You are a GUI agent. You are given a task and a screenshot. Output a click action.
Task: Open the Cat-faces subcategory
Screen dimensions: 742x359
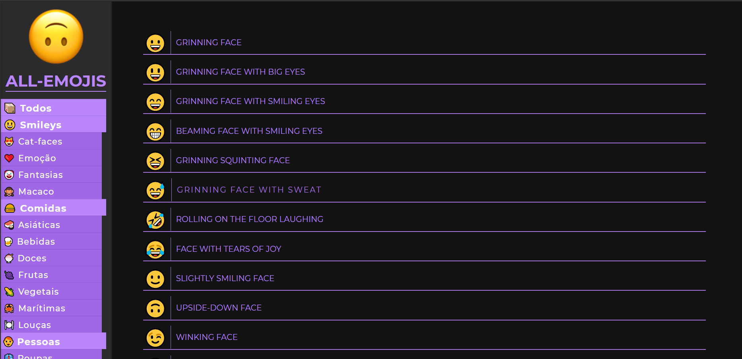[x=40, y=141]
